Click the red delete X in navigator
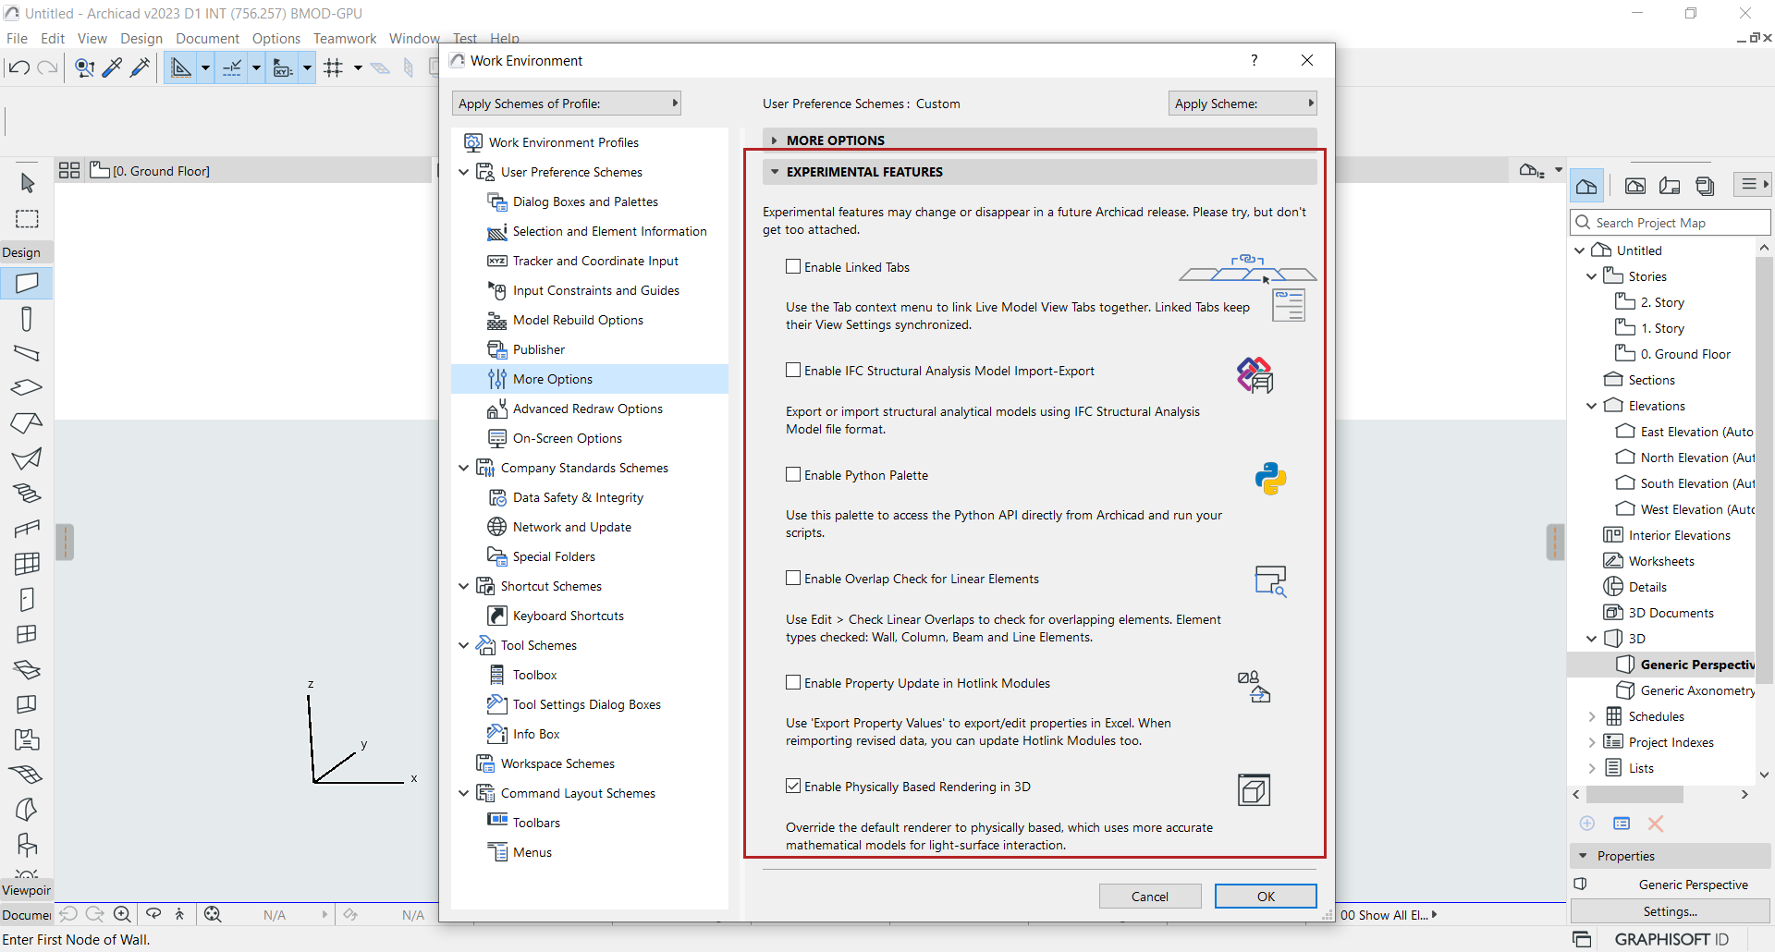The image size is (1775, 952). [x=1656, y=823]
